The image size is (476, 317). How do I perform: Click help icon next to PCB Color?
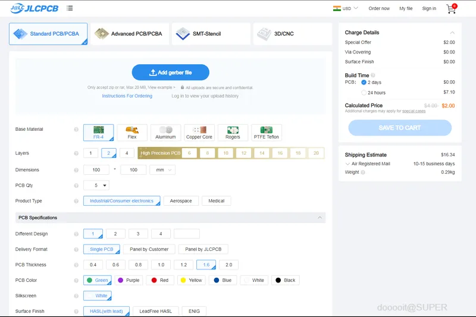76,280
